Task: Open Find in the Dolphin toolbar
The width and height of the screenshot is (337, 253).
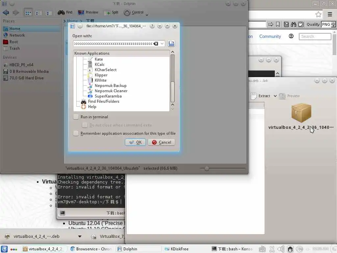Action: pyautogui.click(x=65, y=13)
